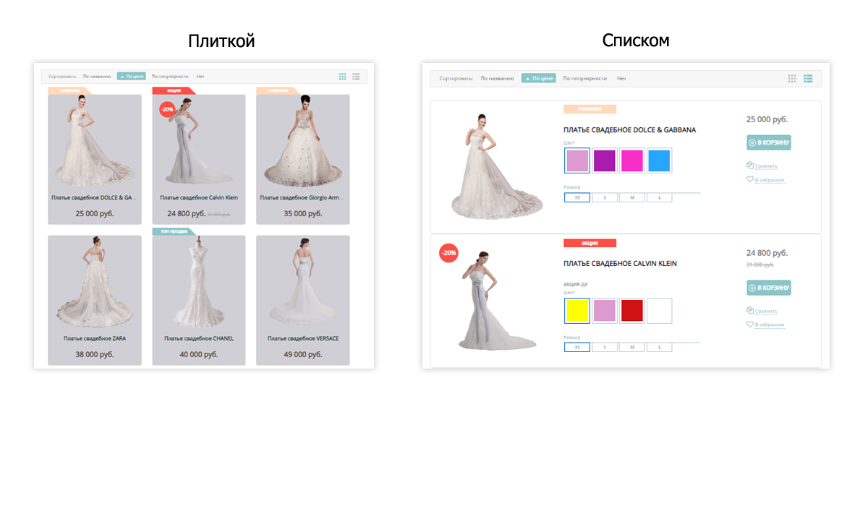Screen dimensions: 868x506
Task: Switch to list view icon in tile panel
Action: (x=356, y=76)
